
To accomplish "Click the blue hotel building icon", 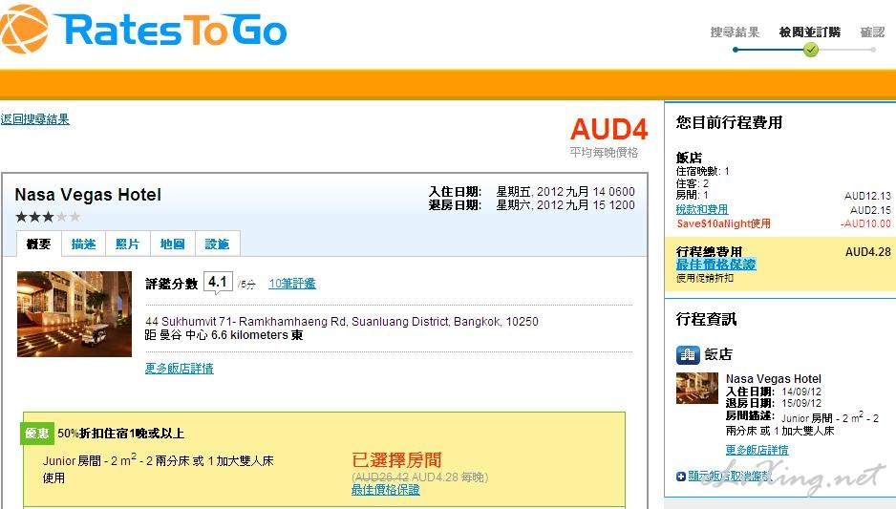I will point(688,354).
